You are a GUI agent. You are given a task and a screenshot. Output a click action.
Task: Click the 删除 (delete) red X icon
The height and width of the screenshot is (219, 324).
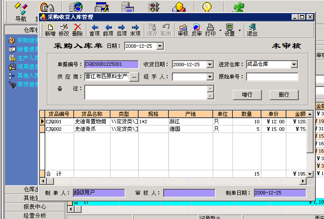click(x=77, y=30)
